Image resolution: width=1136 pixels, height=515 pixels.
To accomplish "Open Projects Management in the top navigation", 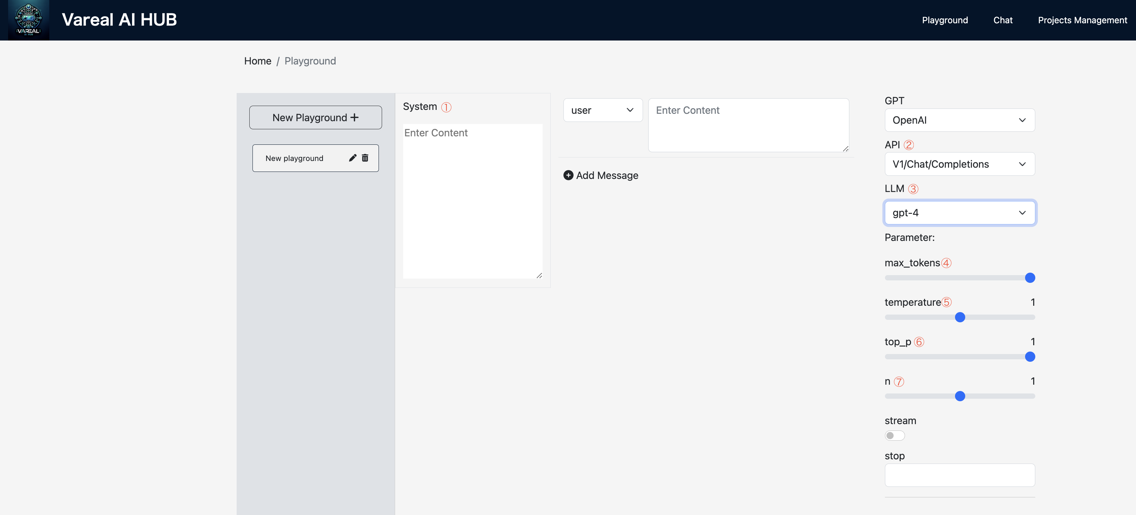I will (x=1082, y=20).
